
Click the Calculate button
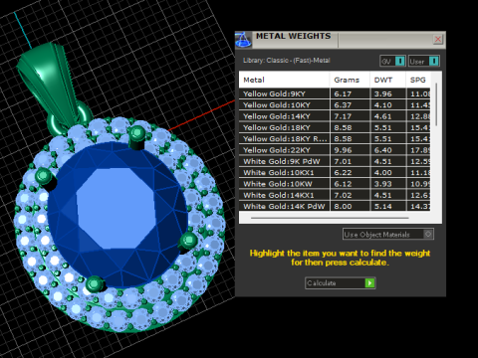pyautogui.click(x=341, y=283)
